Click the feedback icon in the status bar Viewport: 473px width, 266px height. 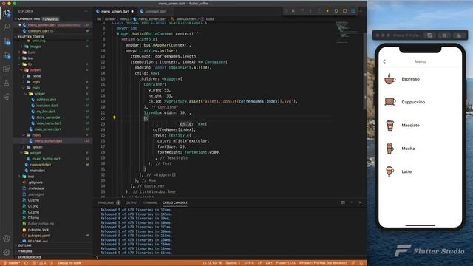tap(353, 263)
